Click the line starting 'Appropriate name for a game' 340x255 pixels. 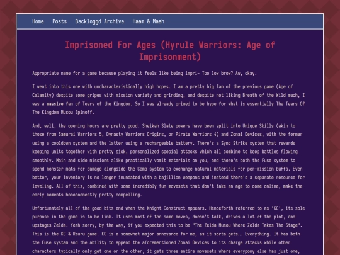[x=144, y=73]
